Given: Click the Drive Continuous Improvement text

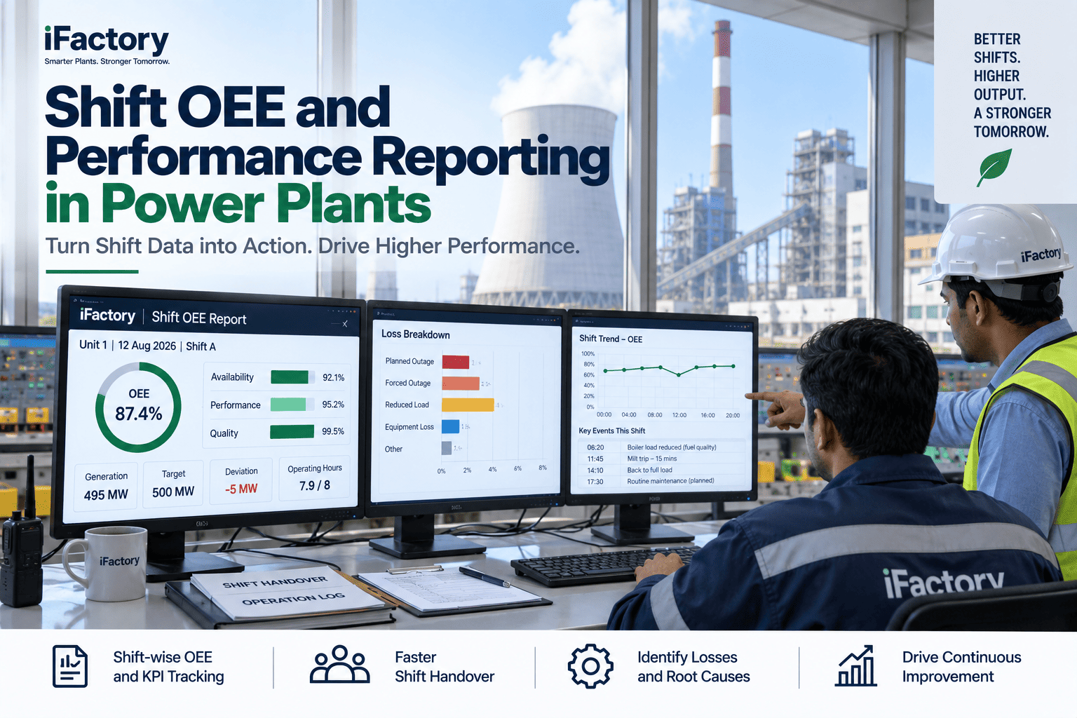Looking at the screenshot, I should [961, 667].
